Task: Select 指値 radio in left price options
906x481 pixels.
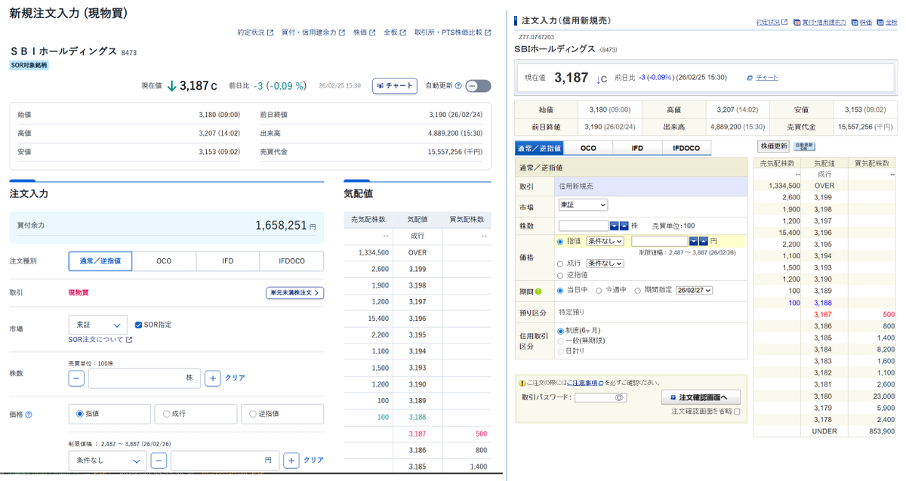Action: 80,414
